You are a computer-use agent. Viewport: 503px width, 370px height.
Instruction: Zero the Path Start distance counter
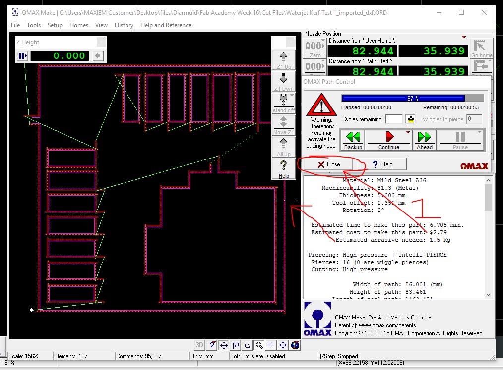click(x=314, y=68)
